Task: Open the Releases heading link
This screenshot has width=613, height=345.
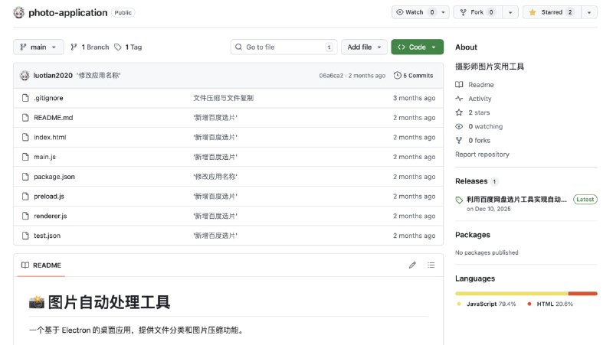Action: [x=471, y=181]
